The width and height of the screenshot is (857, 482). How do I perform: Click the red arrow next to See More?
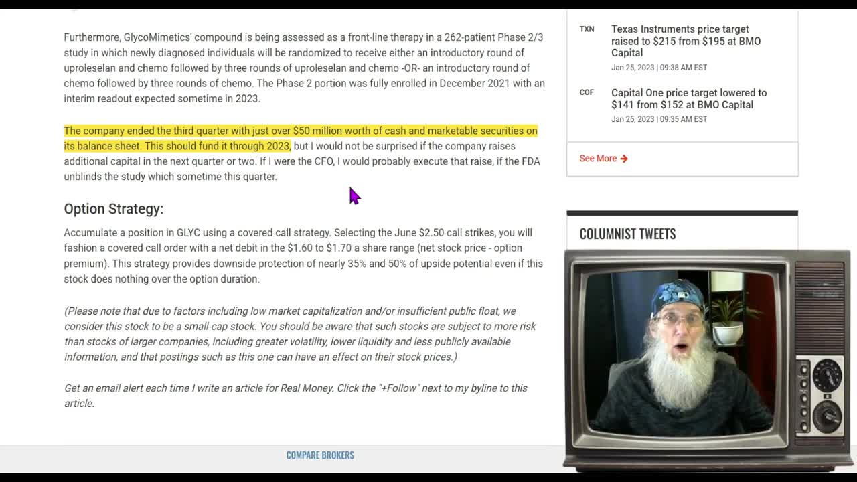(x=624, y=159)
